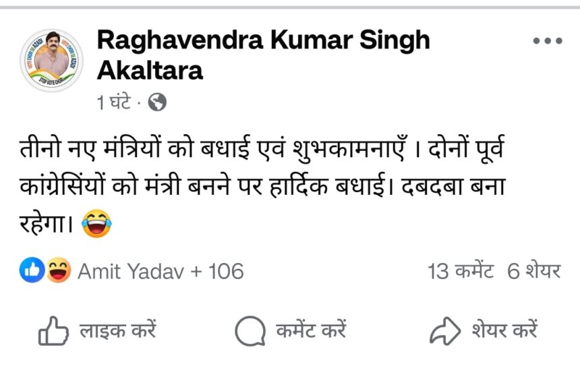The height and width of the screenshot is (366, 580).
Task: Open Raghavendra Kumar Singh's profile picture
Action: (x=51, y=61)
